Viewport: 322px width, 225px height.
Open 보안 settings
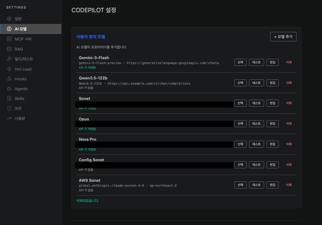pos(31,108)
